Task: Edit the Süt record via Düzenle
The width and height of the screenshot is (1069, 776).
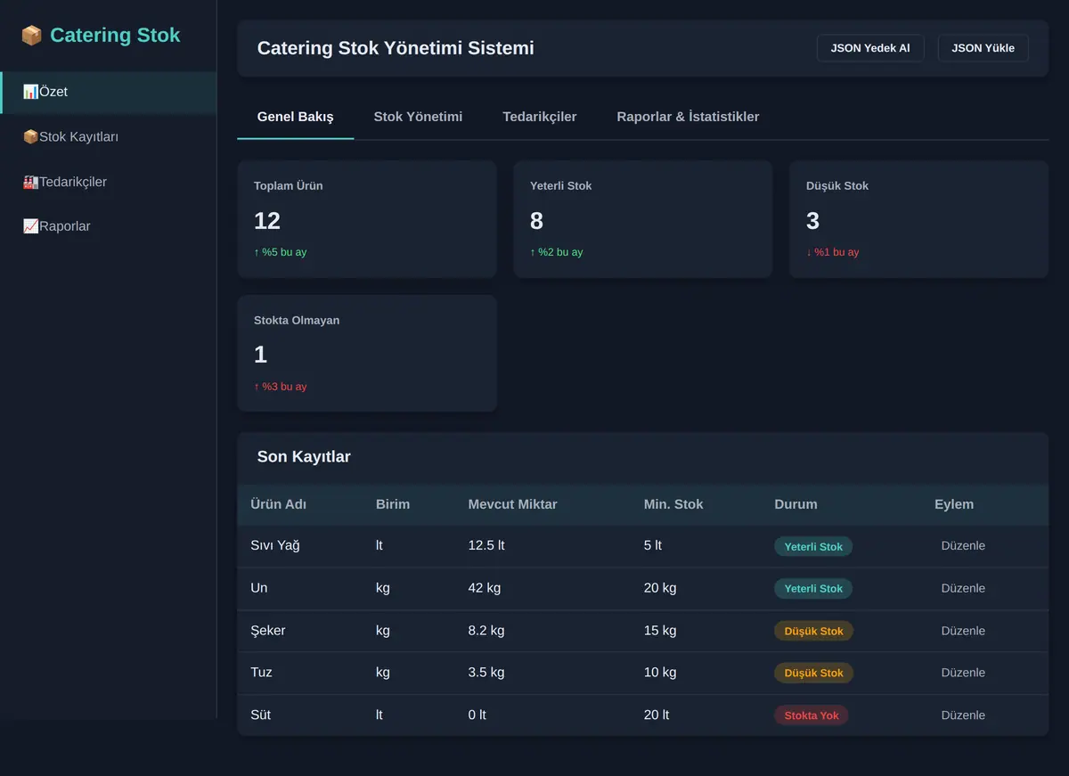Action: tap(963, 715)
